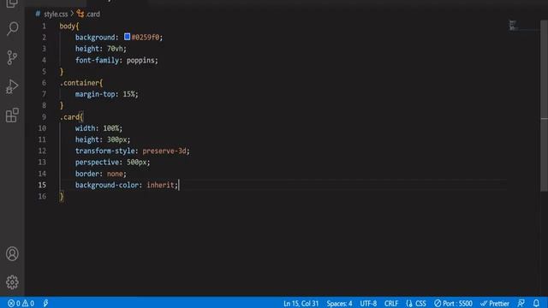
Task: Open the #0259f0 color swatch picker
Action: pyautogui.click(x=128, y=37)
